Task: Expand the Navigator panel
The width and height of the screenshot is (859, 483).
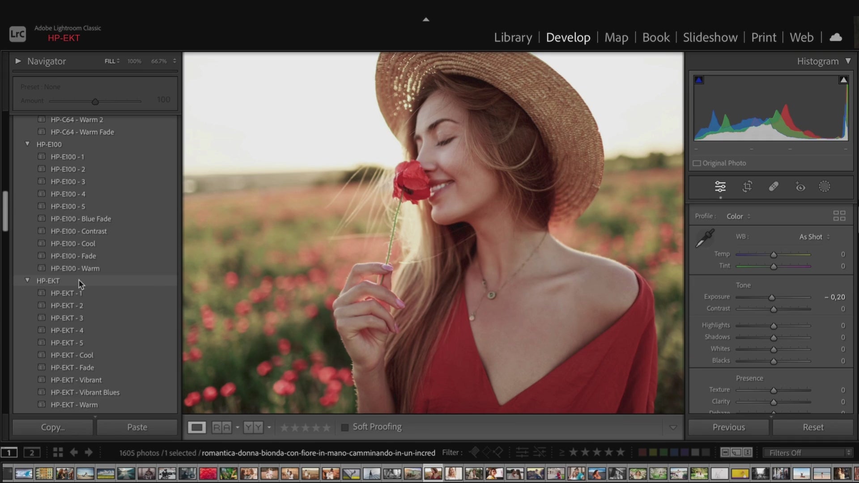Action: (18, 61)
